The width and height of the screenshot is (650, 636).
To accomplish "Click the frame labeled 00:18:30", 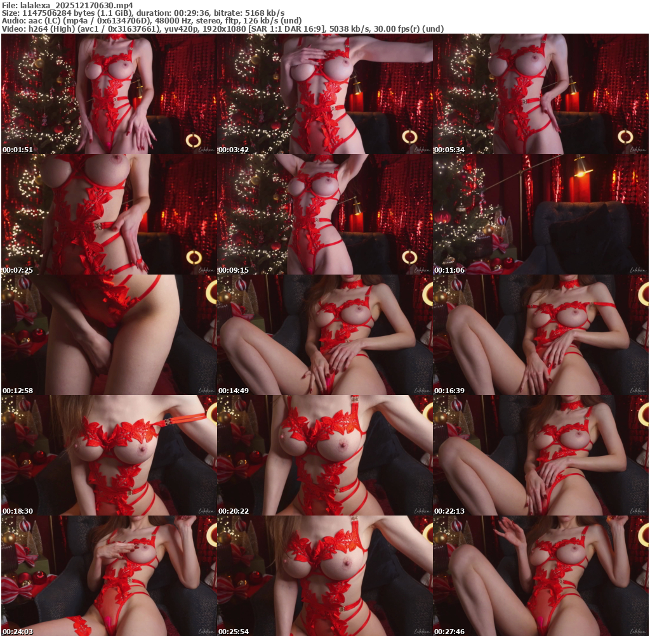I will coord(109,455).
